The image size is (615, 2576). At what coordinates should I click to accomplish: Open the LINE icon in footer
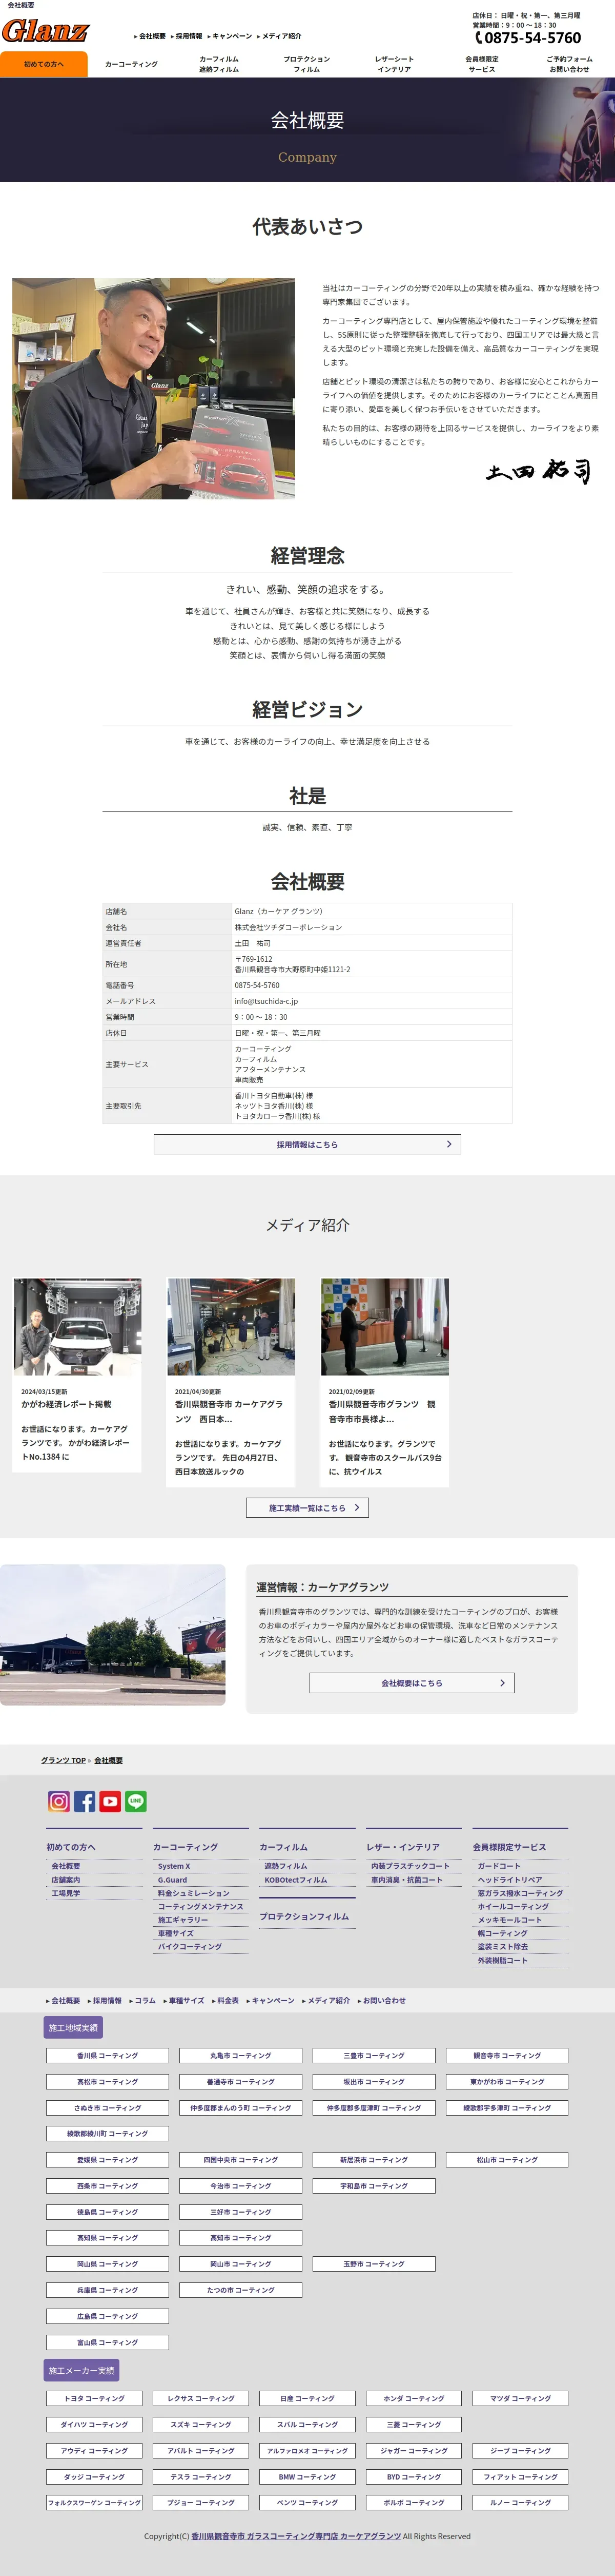tap(136, 1801)
